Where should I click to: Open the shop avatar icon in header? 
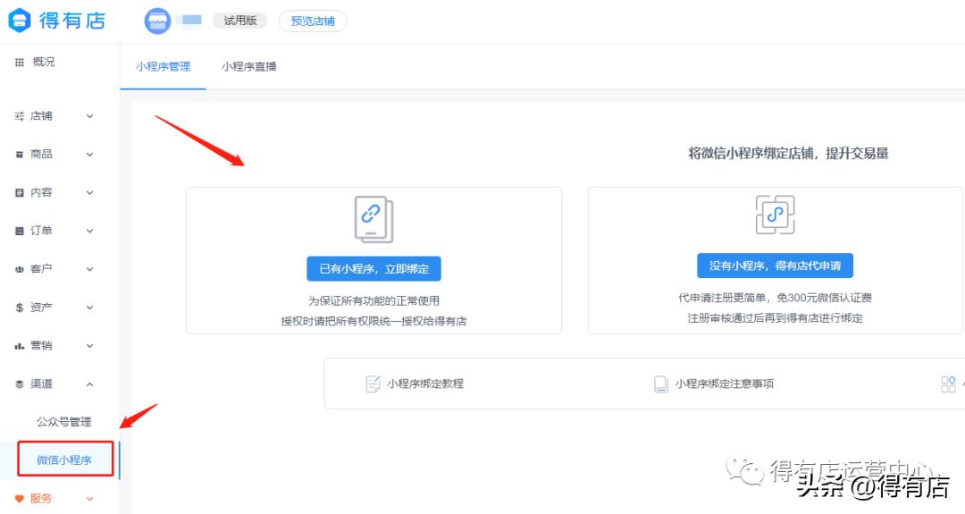click(157, 21)
